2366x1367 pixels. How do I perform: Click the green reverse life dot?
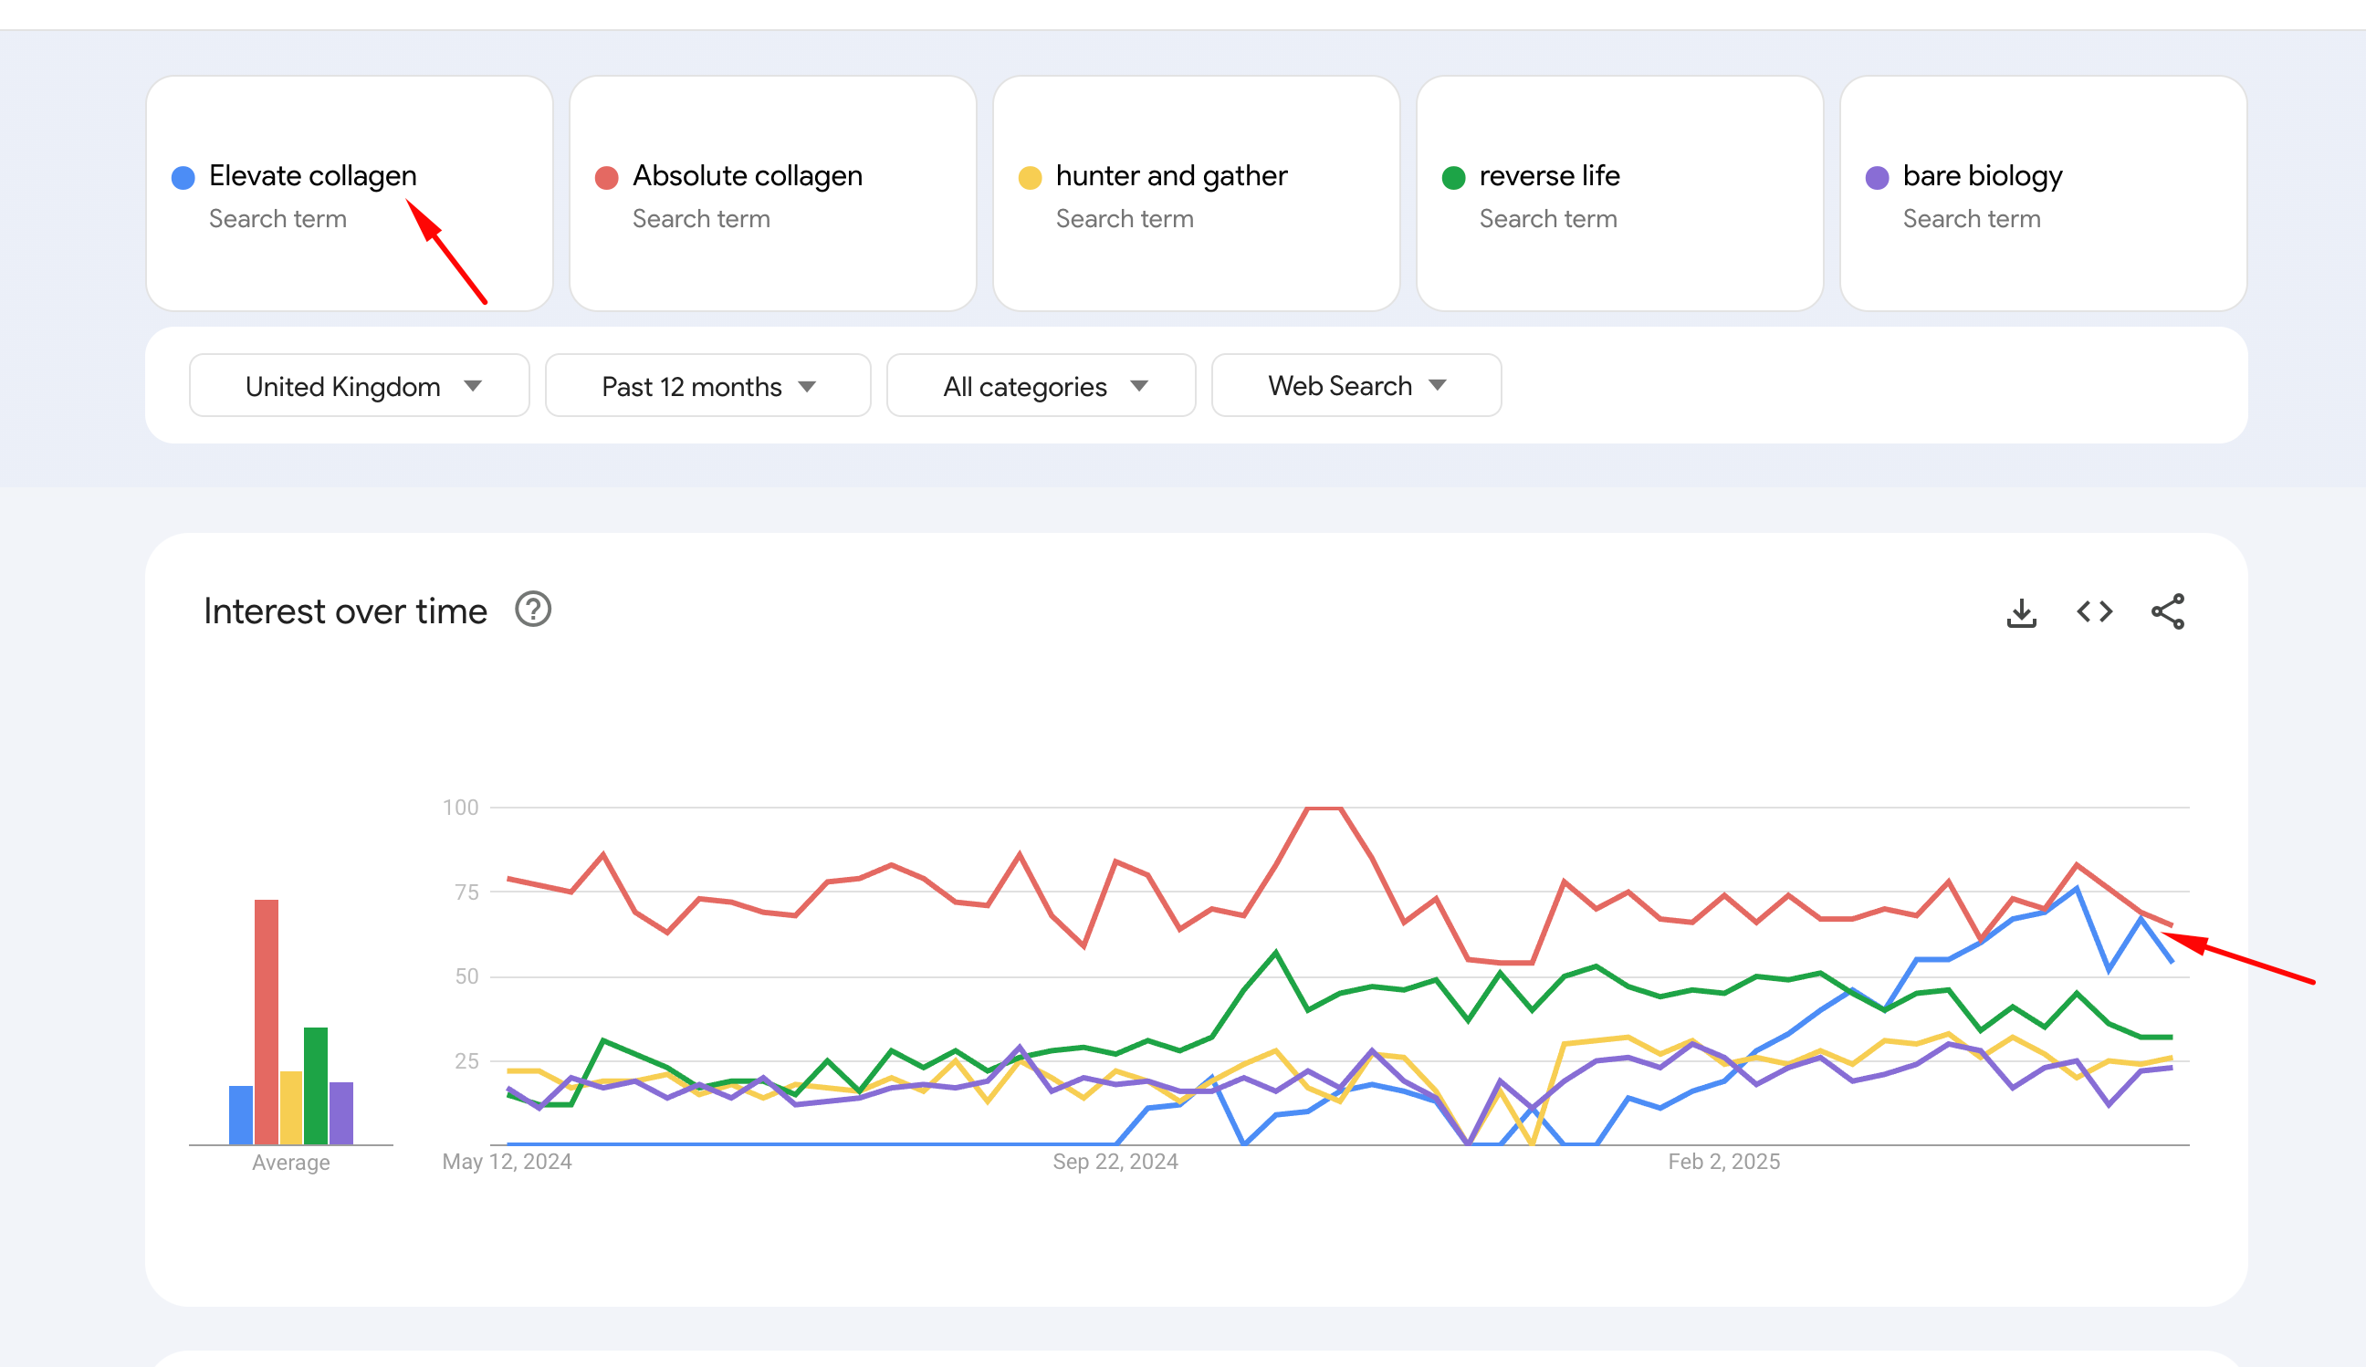pos(1453,177)
